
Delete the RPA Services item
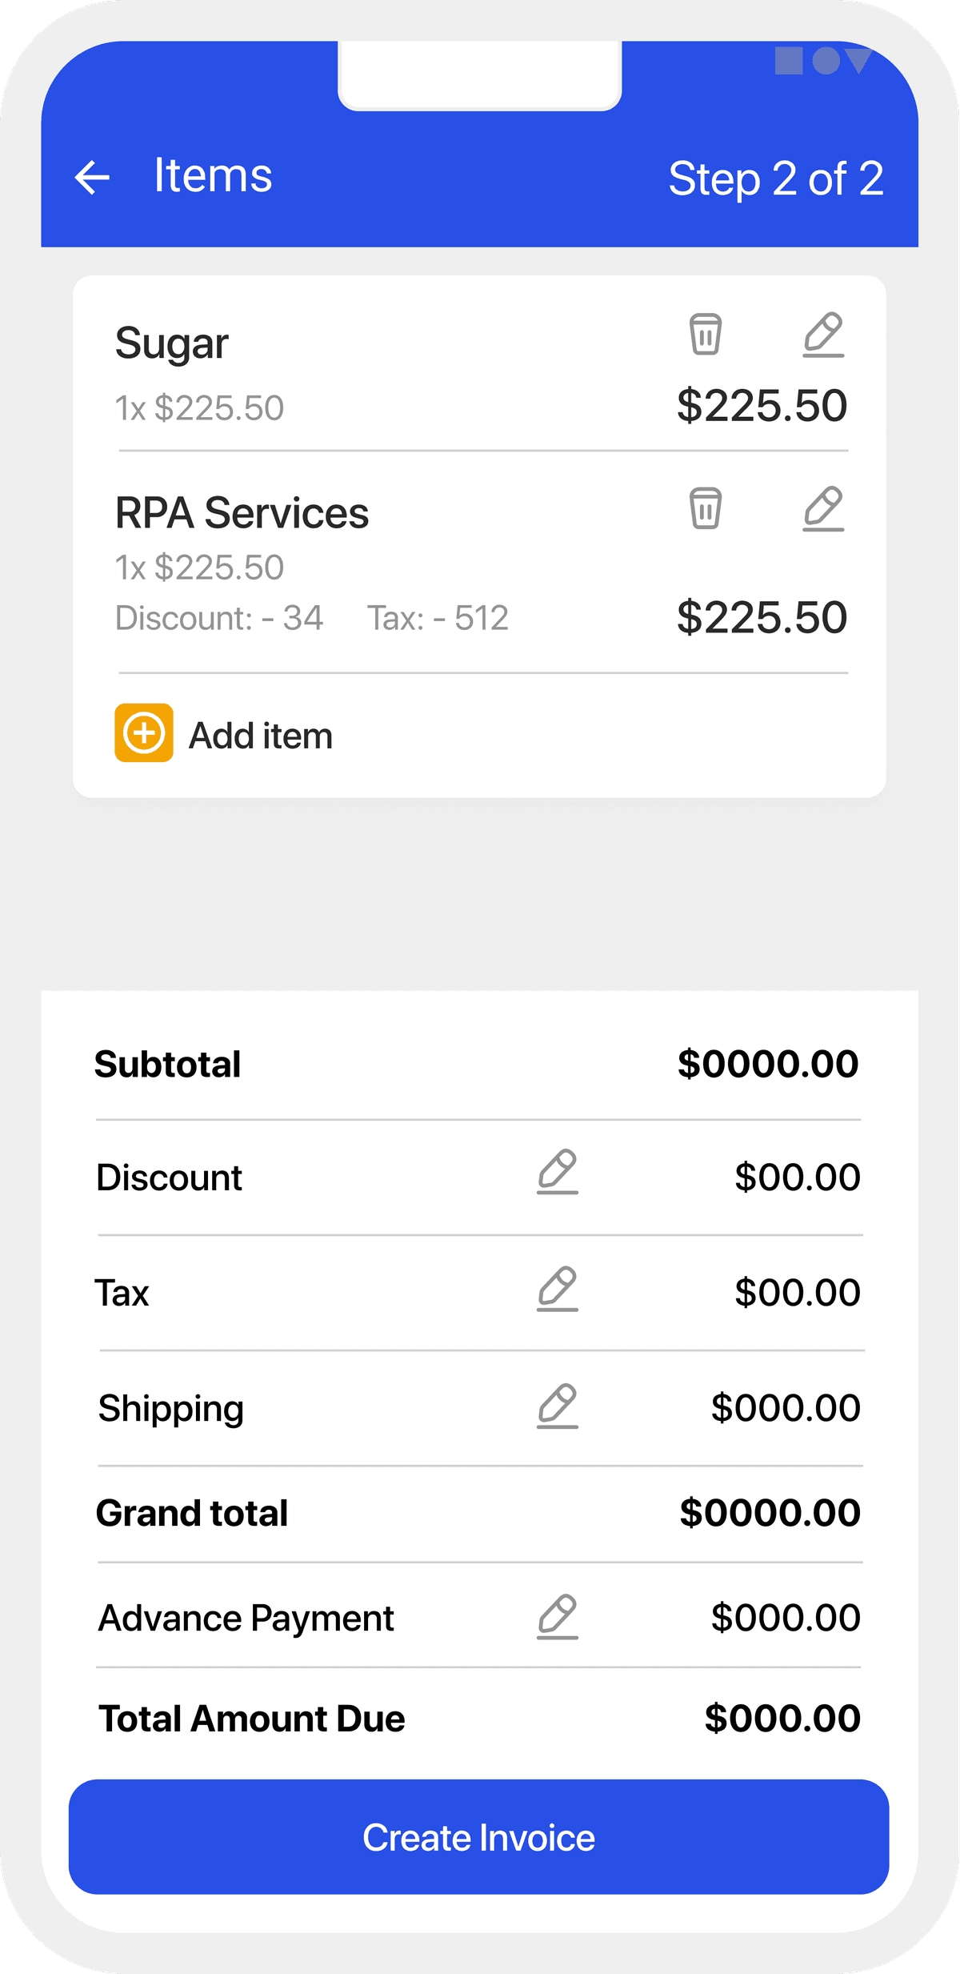[705, 508]
